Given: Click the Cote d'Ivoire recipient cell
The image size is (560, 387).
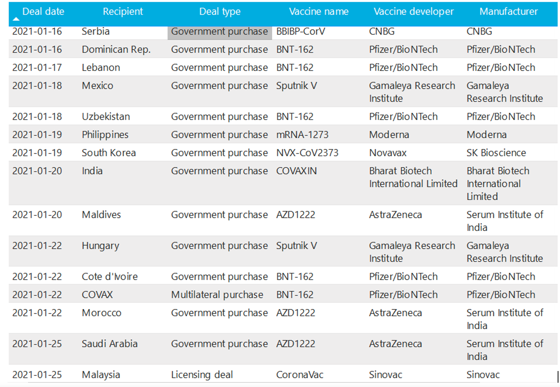Looking at the screenshot, I should pos(109,277).
